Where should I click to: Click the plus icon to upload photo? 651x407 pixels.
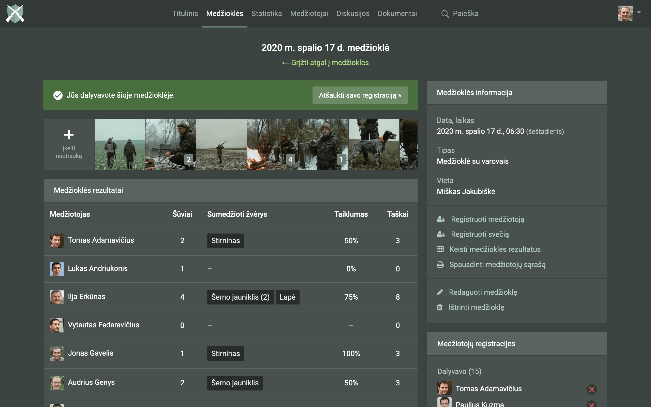coord(69,135)
